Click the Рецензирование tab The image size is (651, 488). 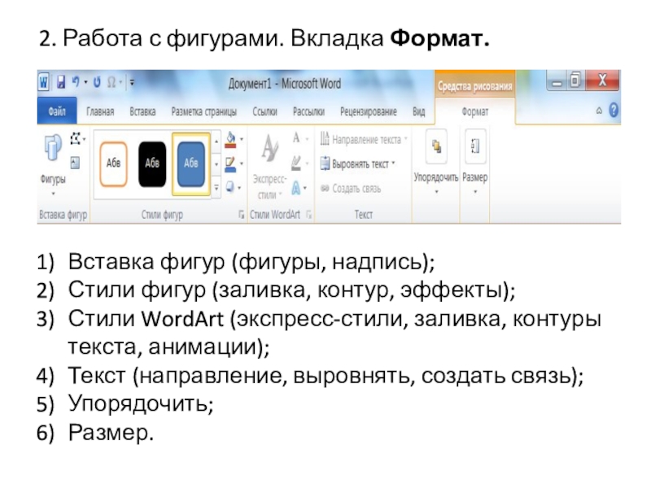click(369, 111)
